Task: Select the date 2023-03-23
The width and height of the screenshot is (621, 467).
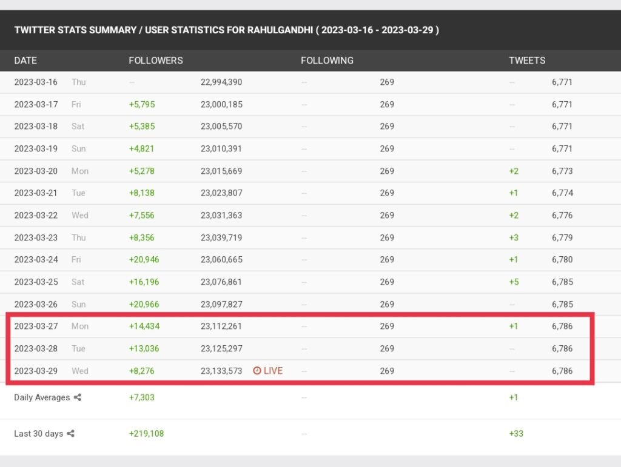Action: [36, 237]
